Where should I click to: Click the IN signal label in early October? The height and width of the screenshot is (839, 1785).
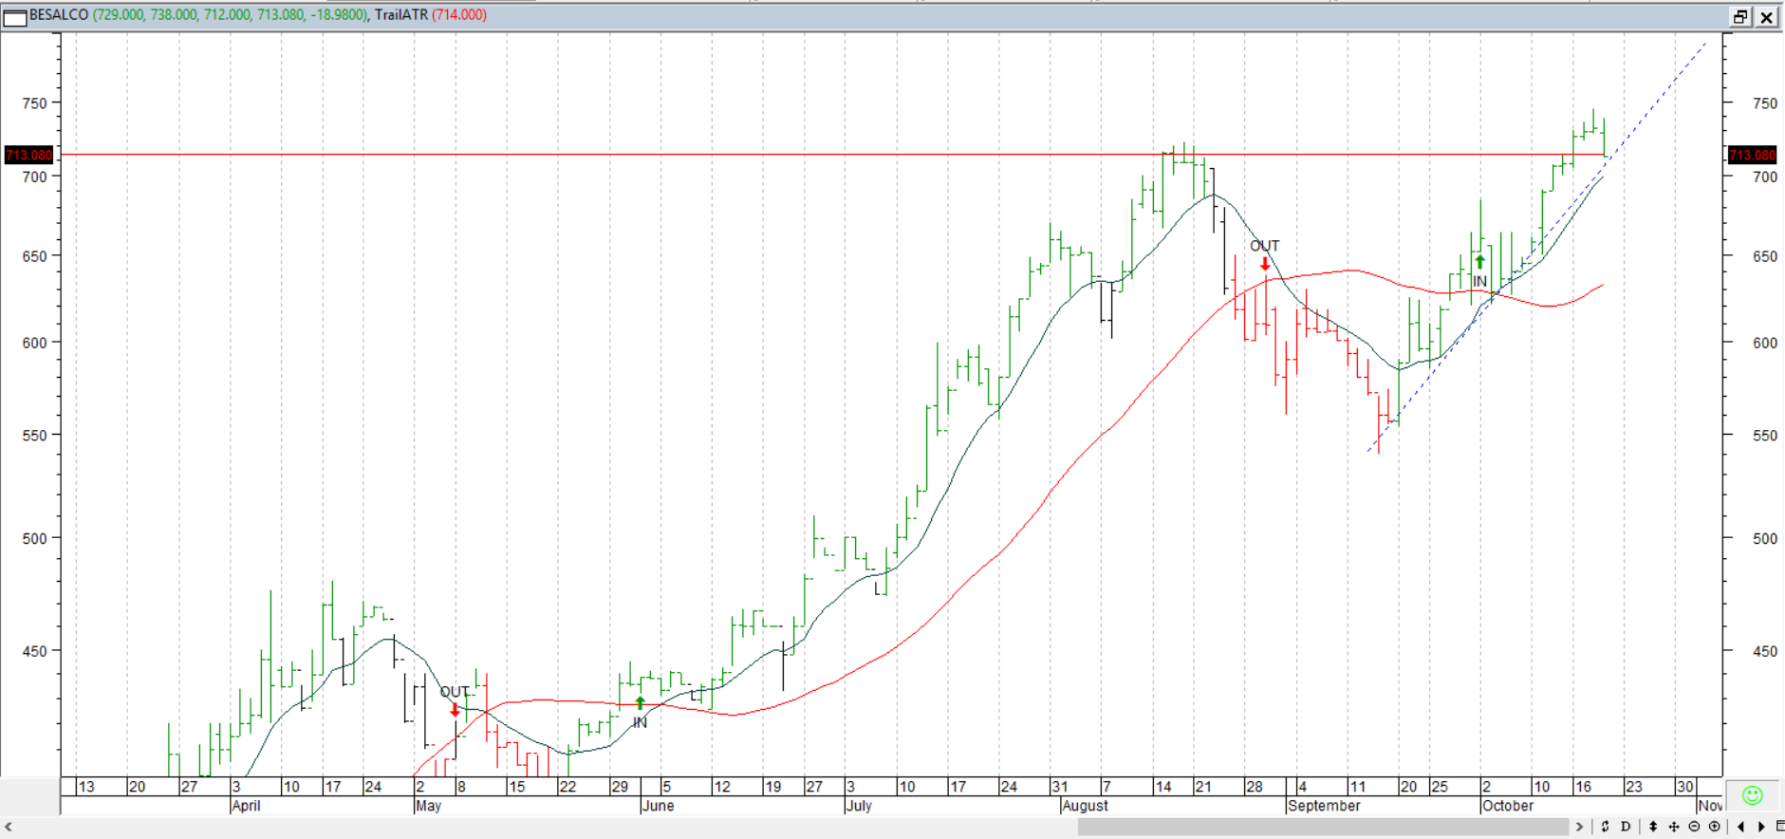coord(1479,282)
